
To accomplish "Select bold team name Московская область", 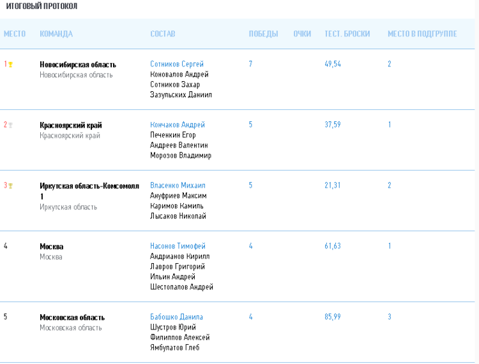I will (72, 317).
